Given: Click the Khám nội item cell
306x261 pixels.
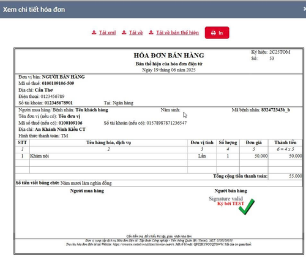Looking at the screenshot, I should tap(108, 156).
